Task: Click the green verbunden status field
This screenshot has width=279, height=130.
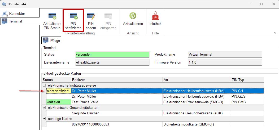Action: [x=112, y=55]
